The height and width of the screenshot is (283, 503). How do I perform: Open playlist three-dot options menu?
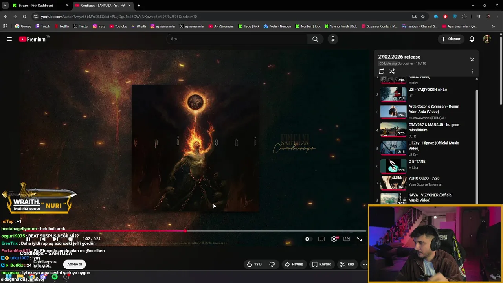[x=472, y=71]
